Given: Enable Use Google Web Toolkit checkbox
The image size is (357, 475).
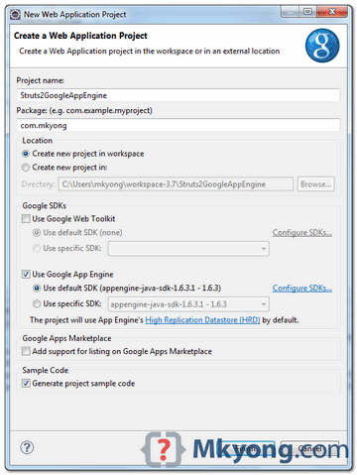Looking at the screenshot, I should [x=26, y=219].
